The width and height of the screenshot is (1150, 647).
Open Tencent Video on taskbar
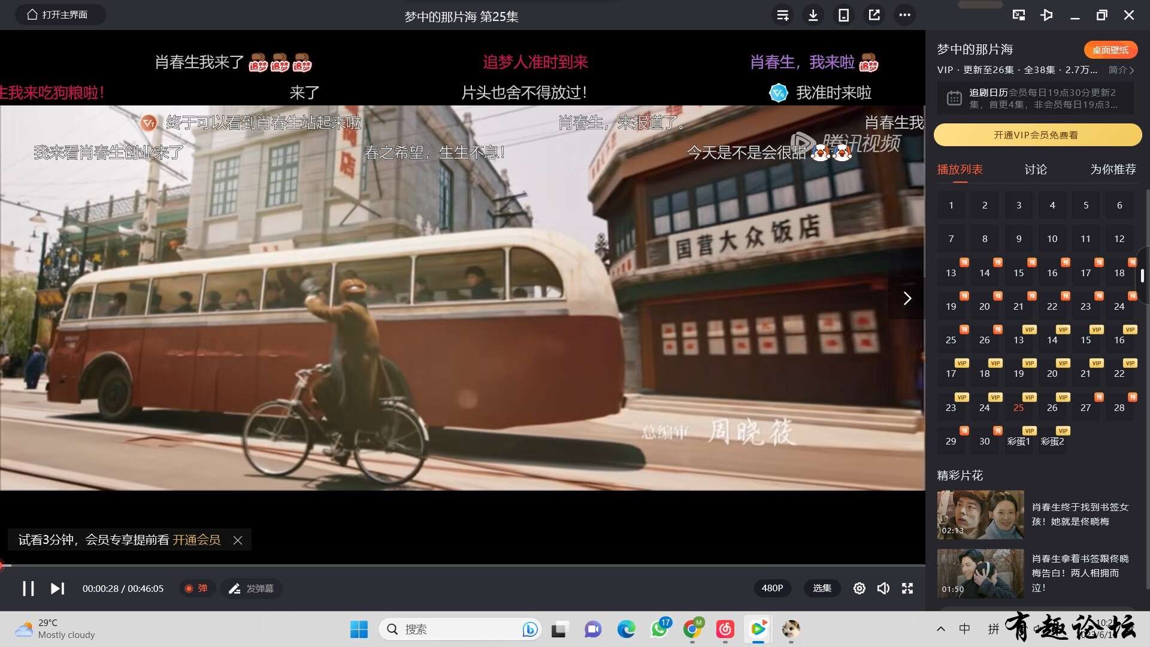(758, 629)
